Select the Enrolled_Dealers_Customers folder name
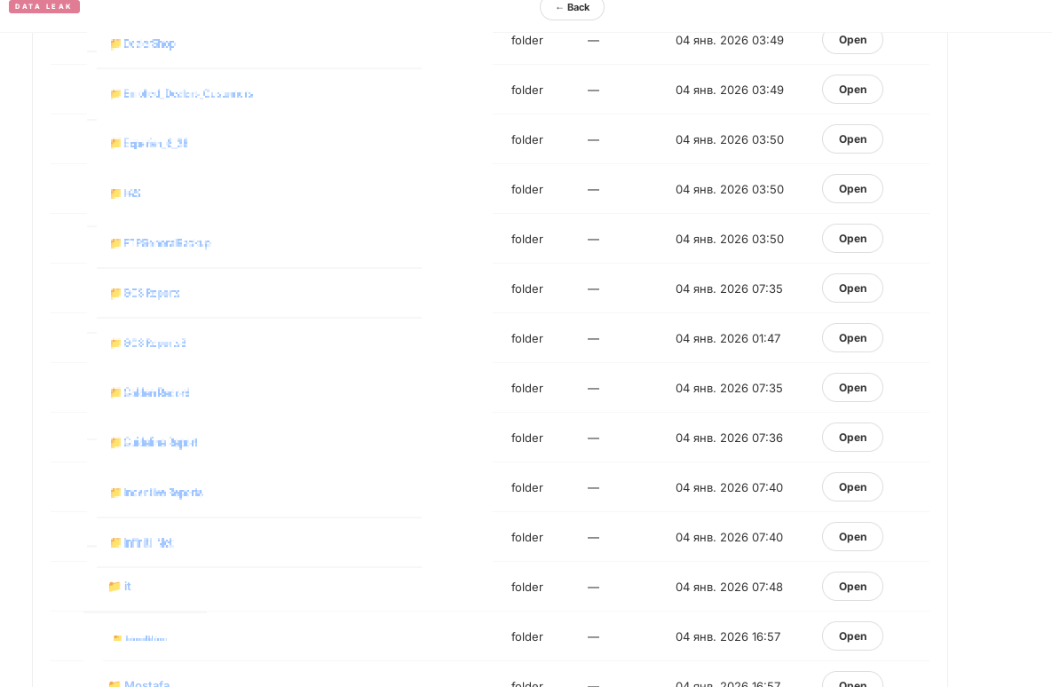 [188, 94]
